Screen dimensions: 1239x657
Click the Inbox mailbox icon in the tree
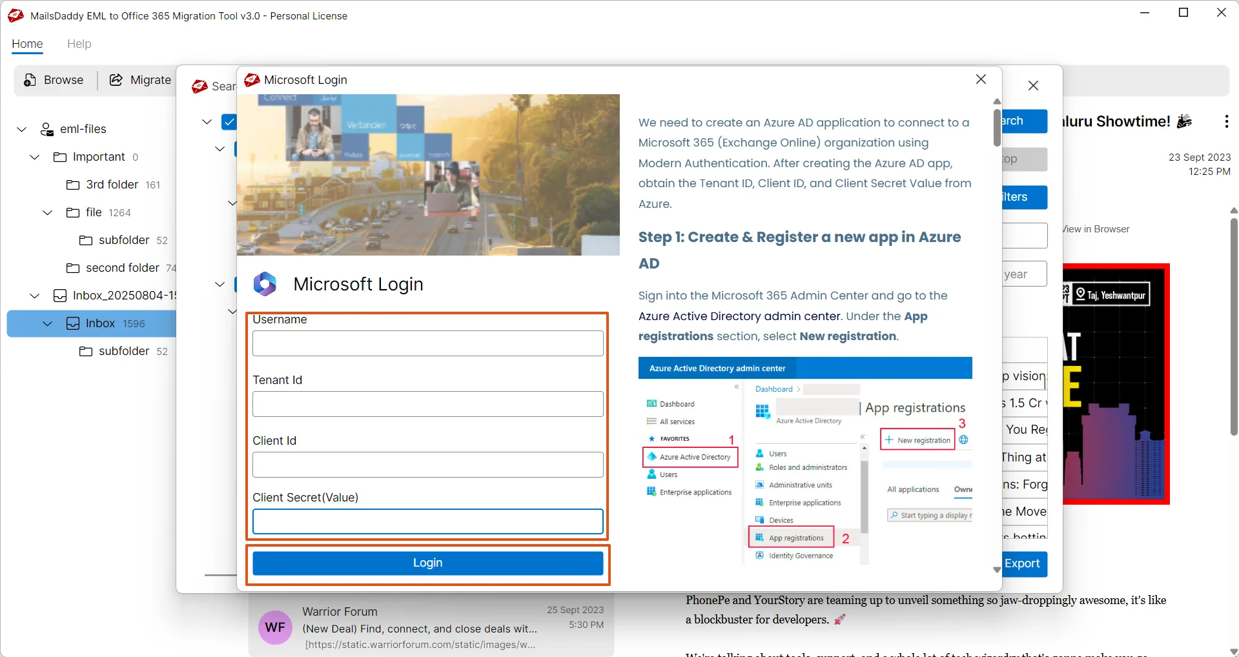pyautogui.click(x=73, y=323)
